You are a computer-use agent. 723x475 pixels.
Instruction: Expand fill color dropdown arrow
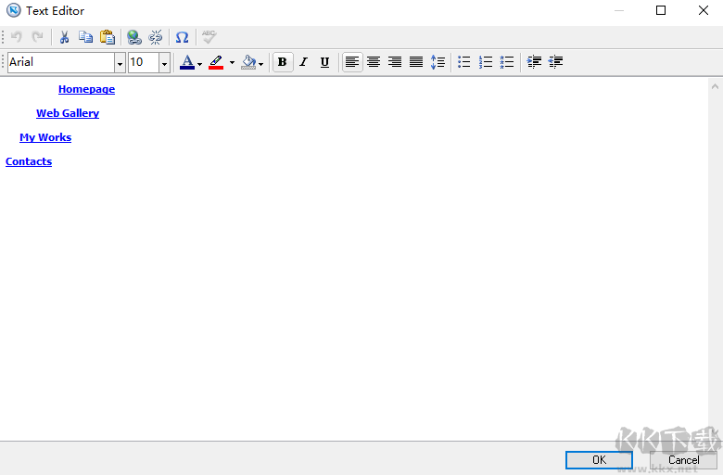coord(261,64)
